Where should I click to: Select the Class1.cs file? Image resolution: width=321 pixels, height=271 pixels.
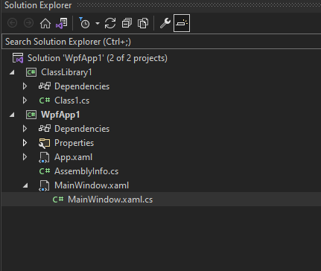pyautogui.click(x=71, y=101)
